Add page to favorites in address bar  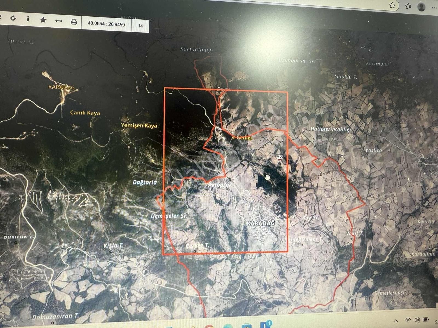click(392, 5)
